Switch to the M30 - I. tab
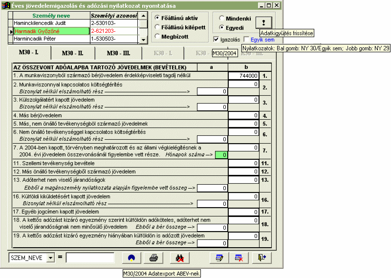The height and width of the screenshot is (278, 391). pyautogui.click(x=29, y=52)
